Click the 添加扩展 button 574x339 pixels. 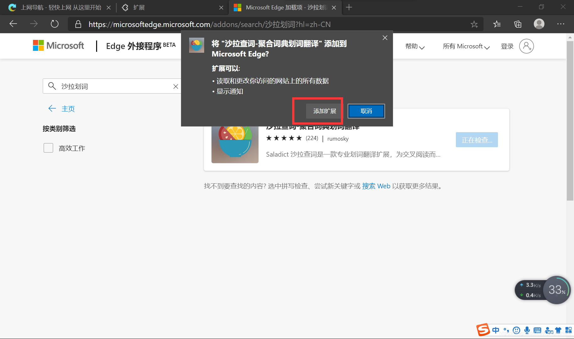tap(325, 111)
